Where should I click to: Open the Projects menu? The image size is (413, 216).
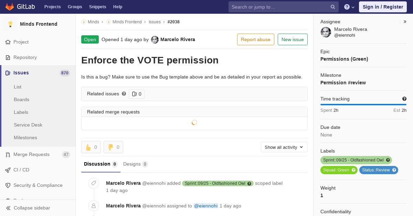(x=52, y=7)
